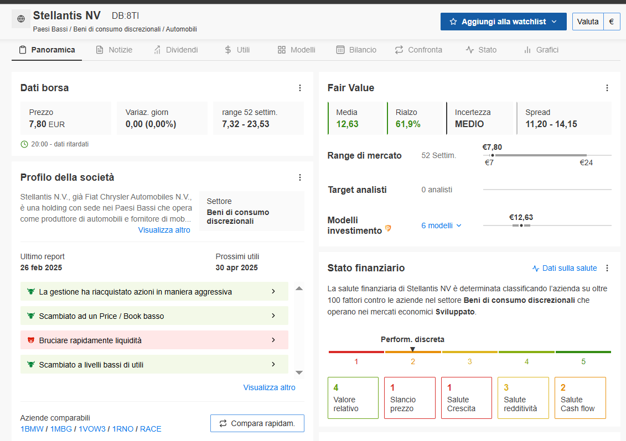Click the swap icon in Compara rapidam. button
Screen dimensions: 626x441
click(223, 423)
